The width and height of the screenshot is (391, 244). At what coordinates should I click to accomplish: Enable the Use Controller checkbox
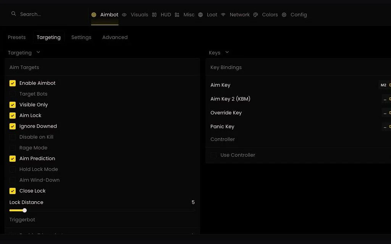(214, 155)
